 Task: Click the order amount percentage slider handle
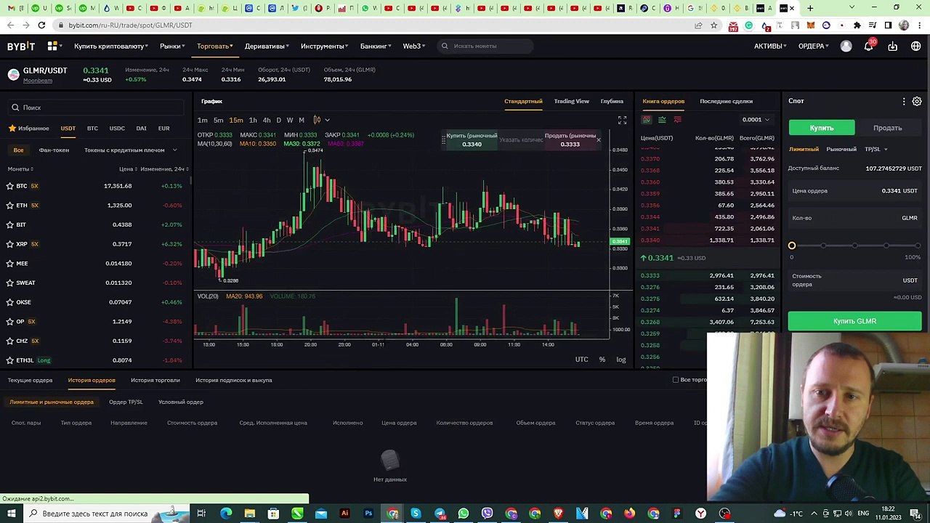click(792, 246)
